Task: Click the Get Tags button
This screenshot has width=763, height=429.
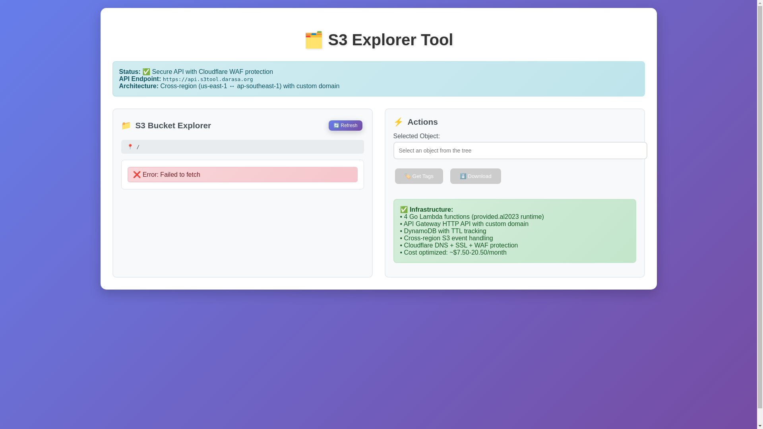Action: pyautogui.click(x=418, y=176)
